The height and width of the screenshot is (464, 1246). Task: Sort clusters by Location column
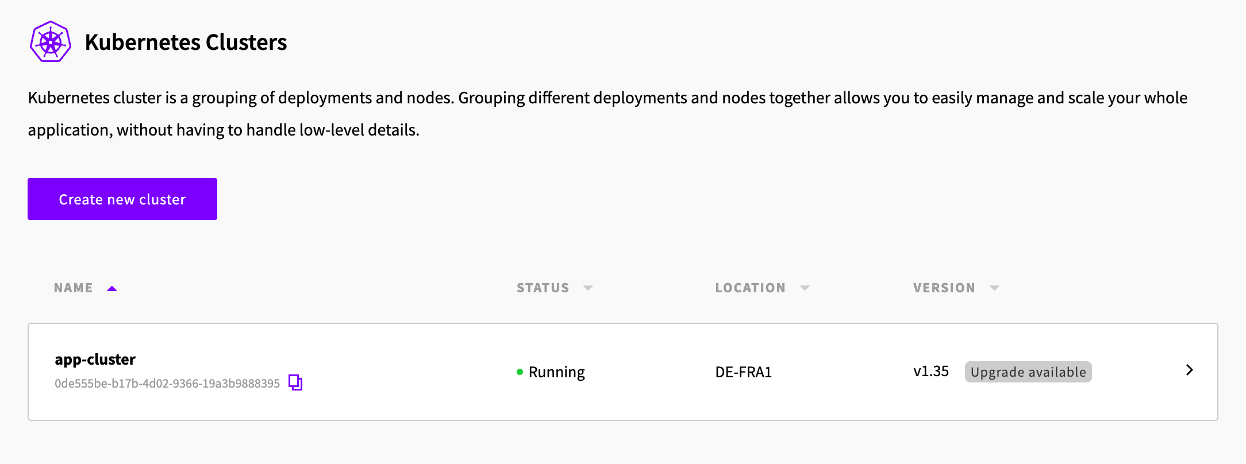762,288
